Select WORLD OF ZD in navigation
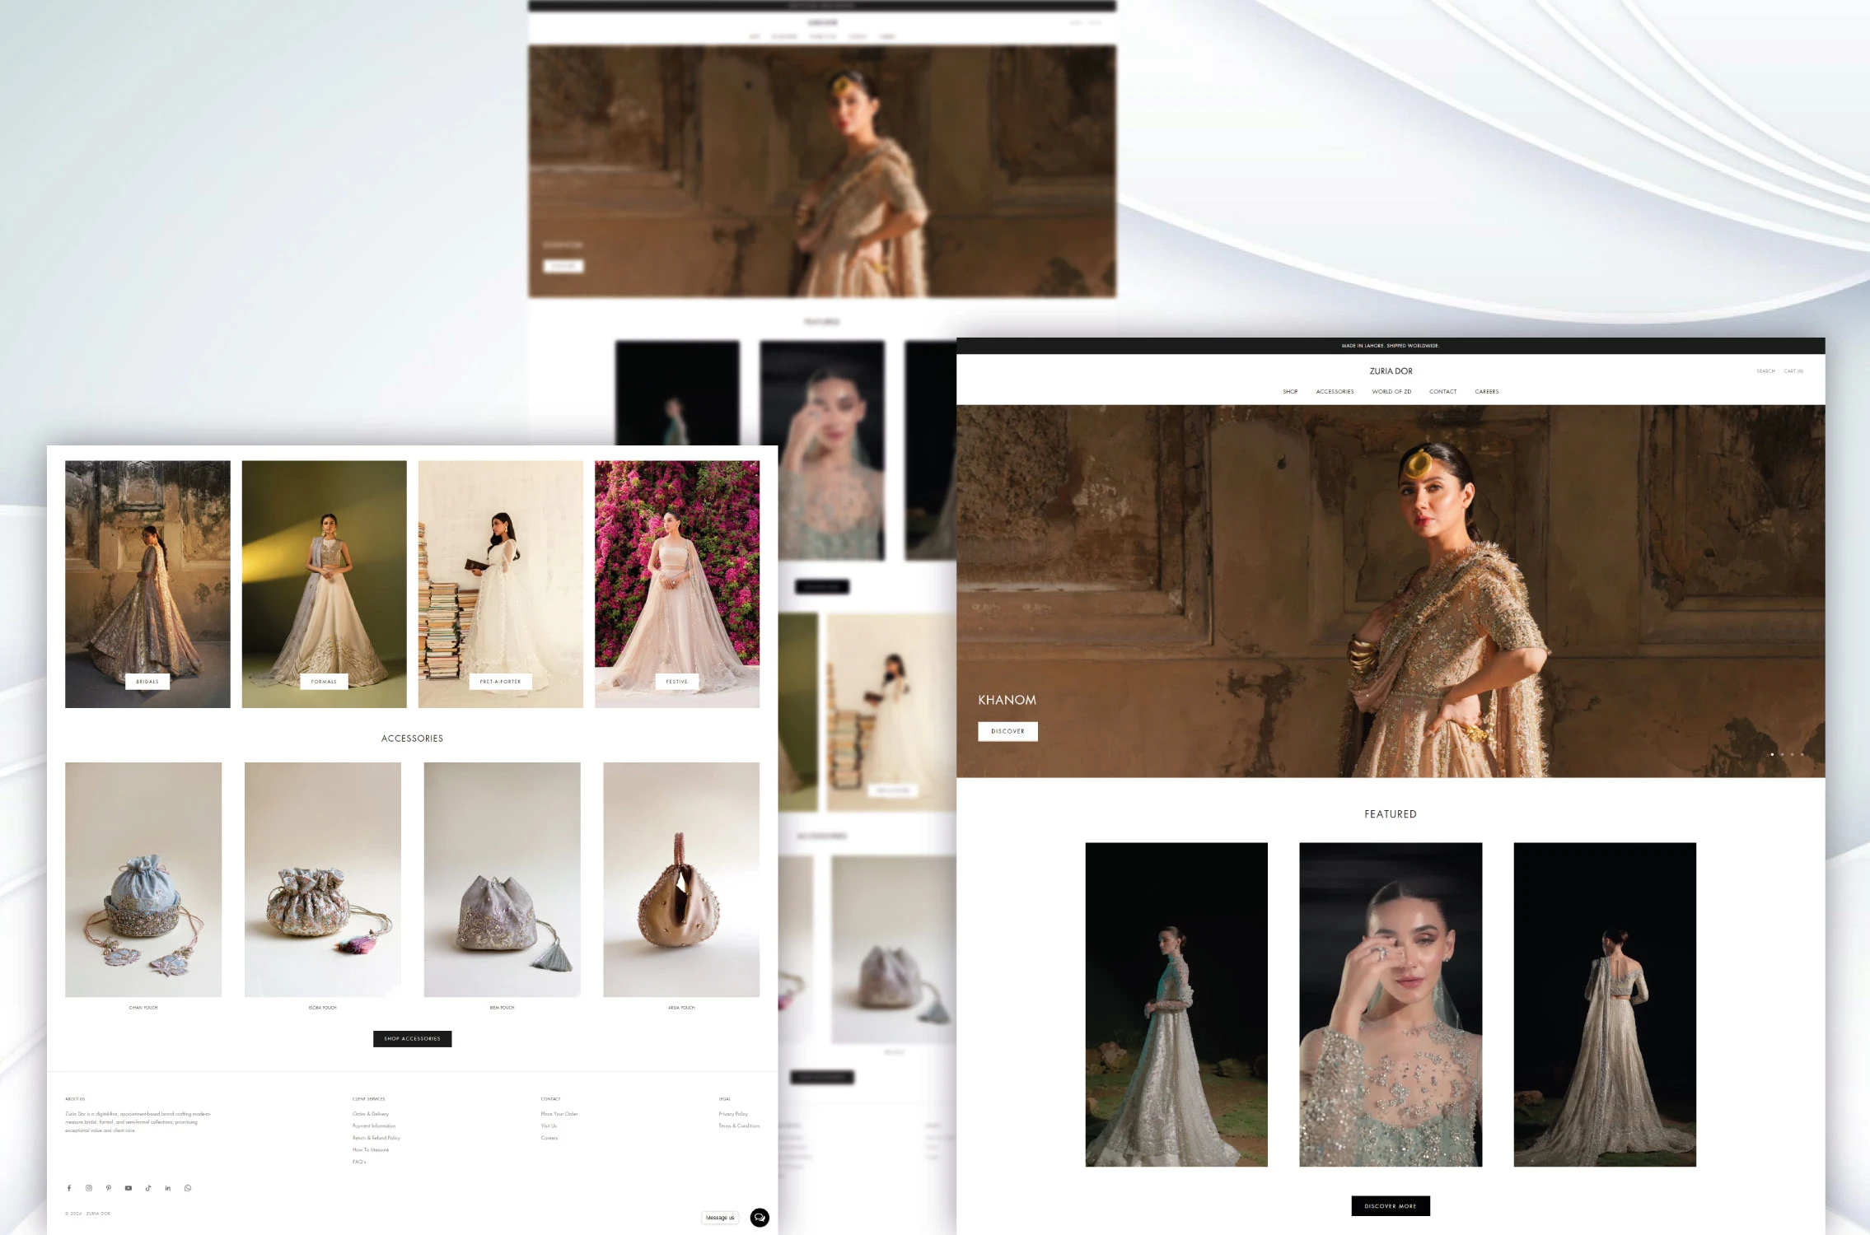This screenshot has height=1235, width=1870. 1391,392
